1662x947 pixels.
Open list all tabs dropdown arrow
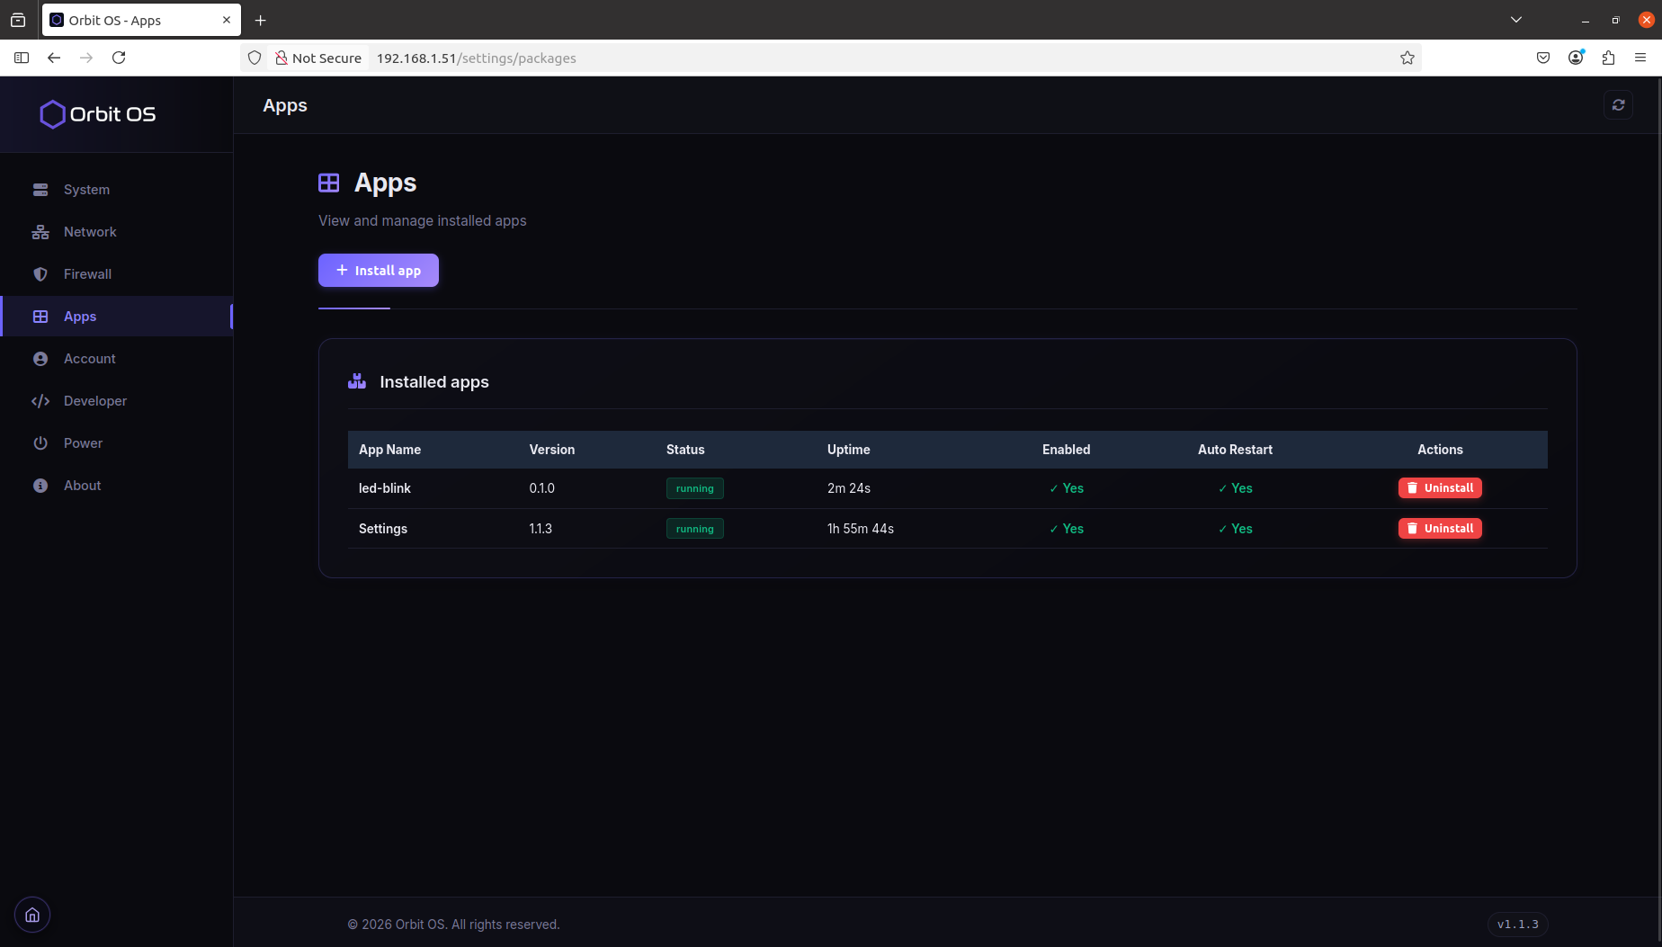(x=1516, y=20)
